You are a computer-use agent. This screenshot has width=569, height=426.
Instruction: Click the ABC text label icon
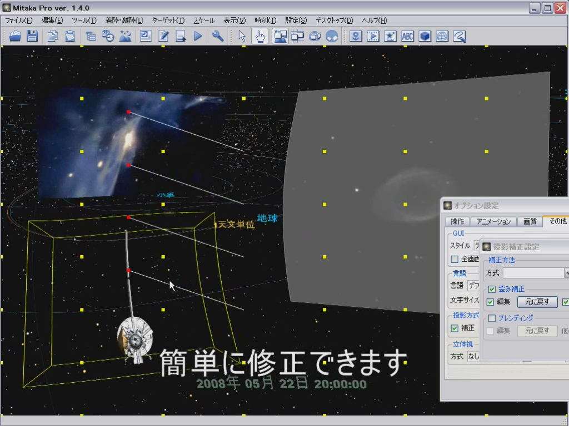point(407,36)
